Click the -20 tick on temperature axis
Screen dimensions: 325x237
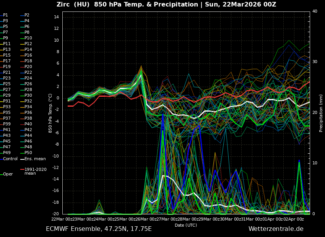click(x=55, y=214)
